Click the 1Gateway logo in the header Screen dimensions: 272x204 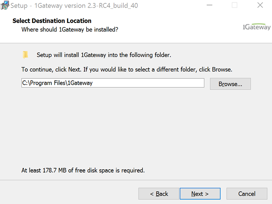tap(256, 27)
